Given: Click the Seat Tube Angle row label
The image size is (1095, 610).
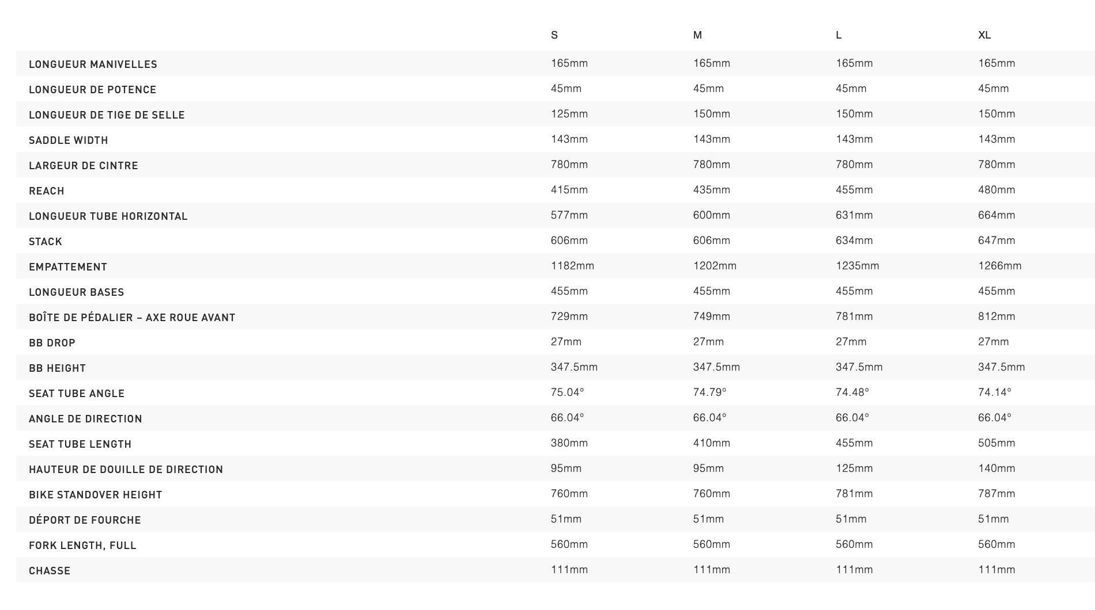Looking at the screenshot, I should pyautogui.click(x=77, y=394).
